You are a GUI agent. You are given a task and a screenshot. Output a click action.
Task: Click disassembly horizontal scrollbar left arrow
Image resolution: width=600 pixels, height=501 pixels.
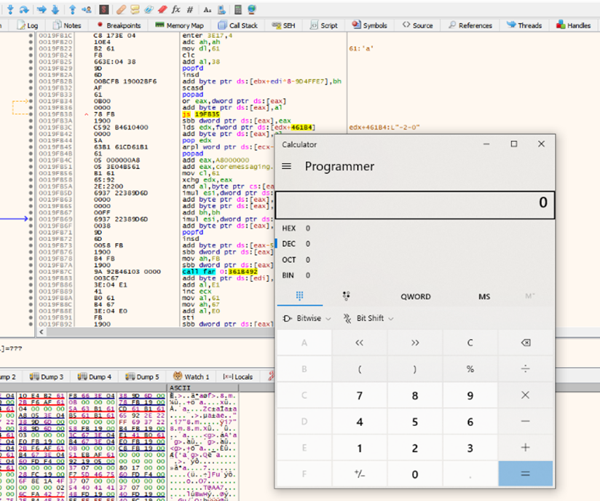click(x=42, y=332)
